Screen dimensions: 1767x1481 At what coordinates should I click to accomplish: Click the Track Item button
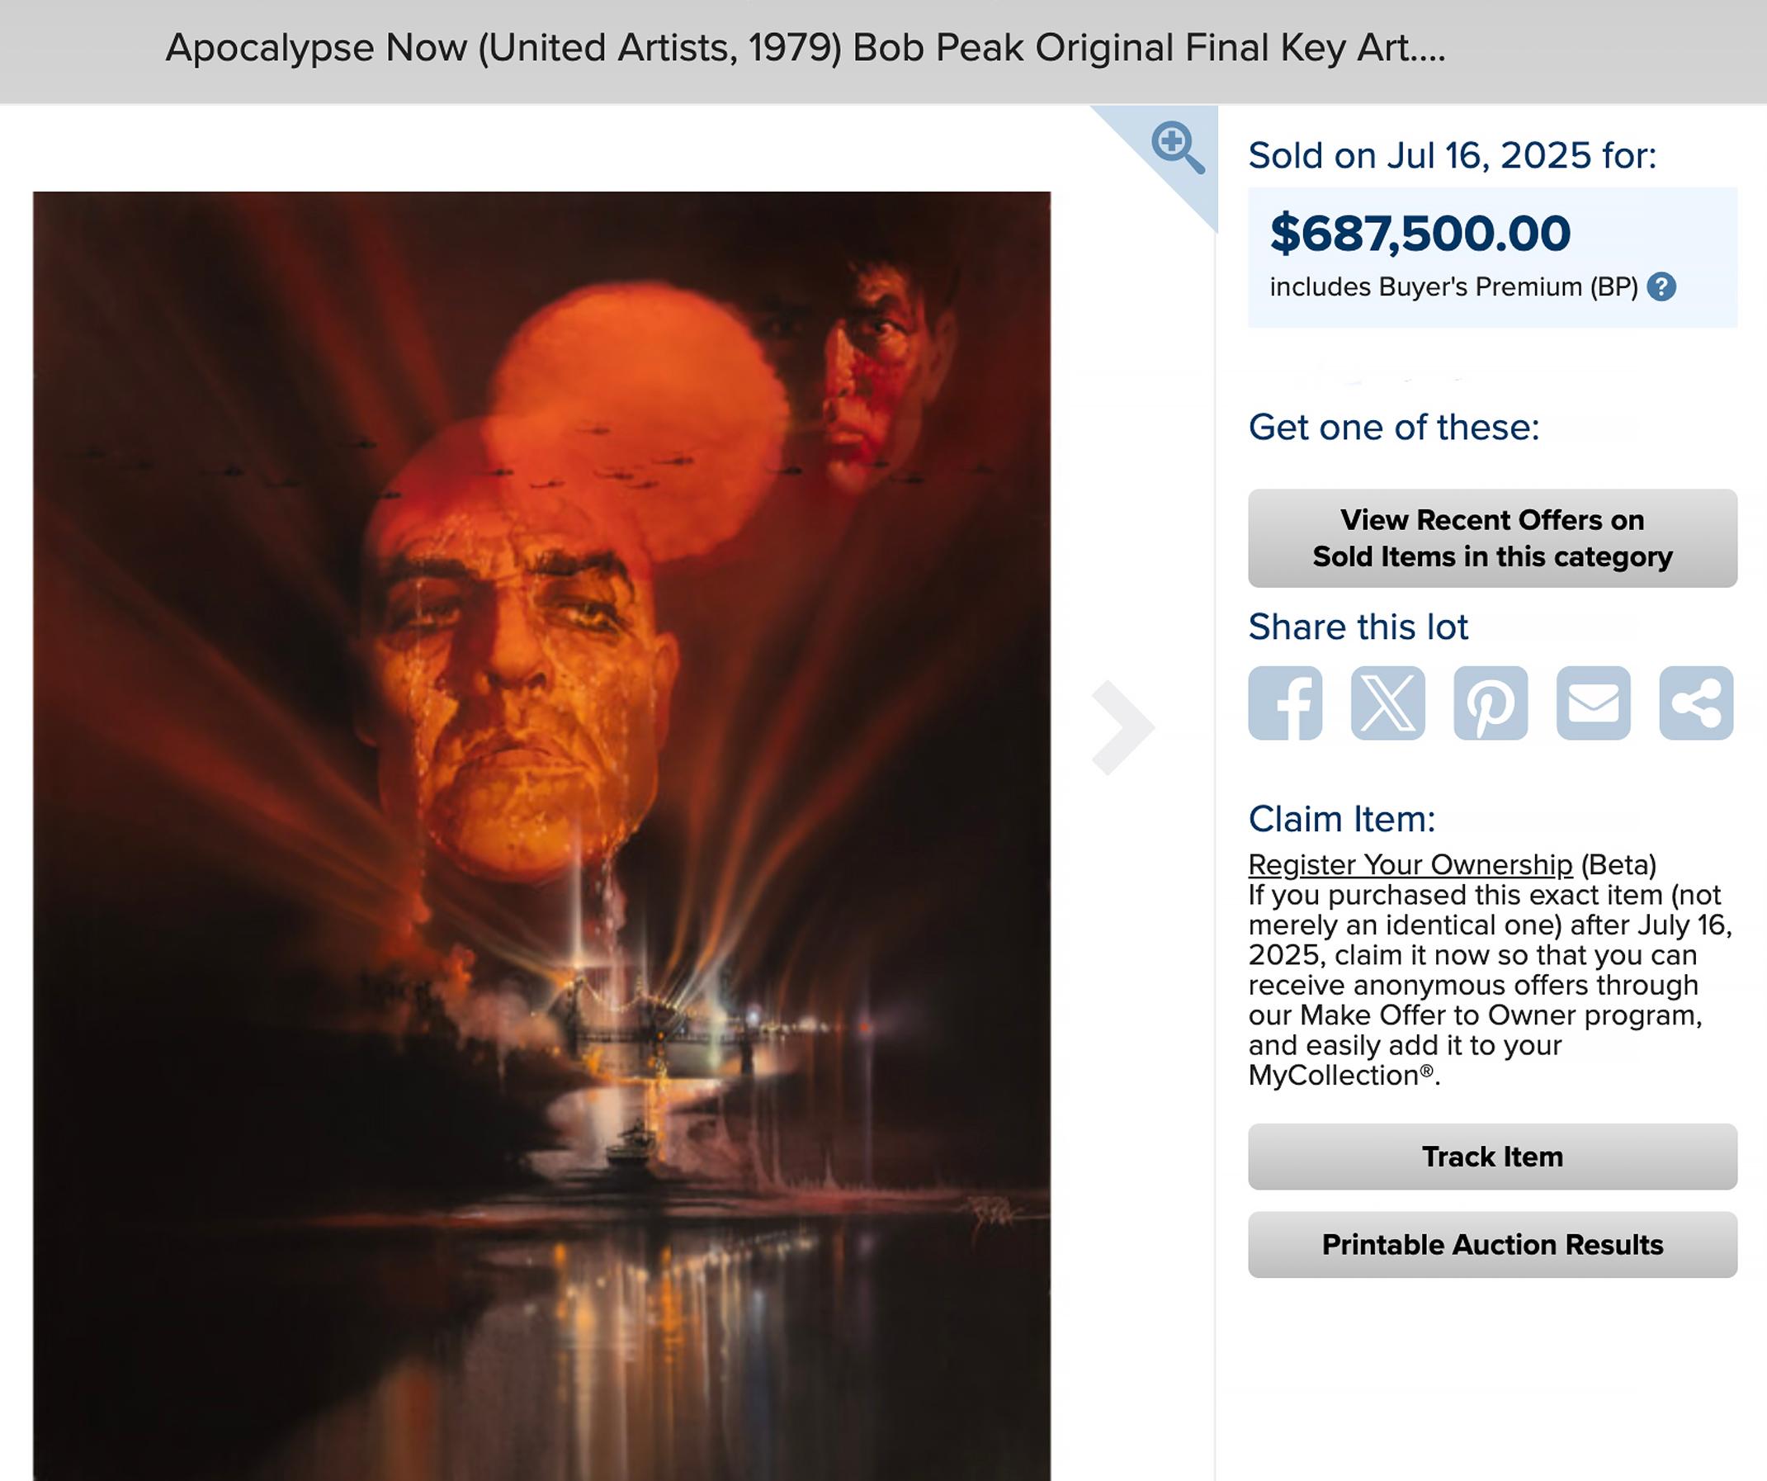[1492, 1157]
